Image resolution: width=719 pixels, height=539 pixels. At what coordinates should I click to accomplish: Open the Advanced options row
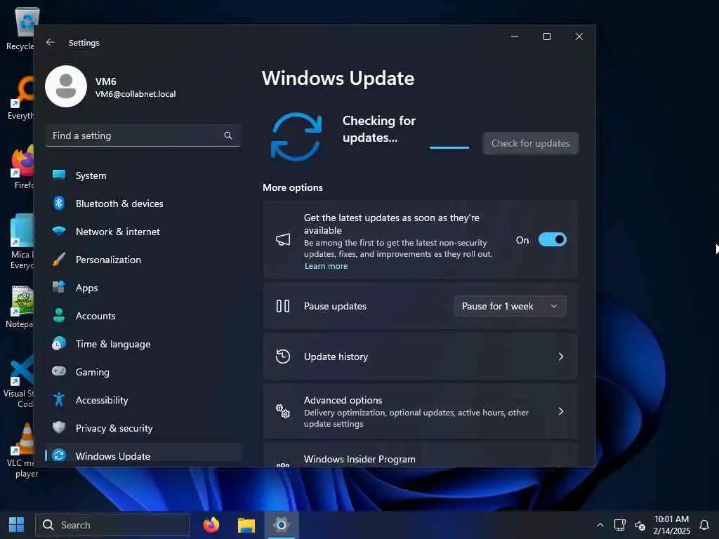[x=420, y=411]
